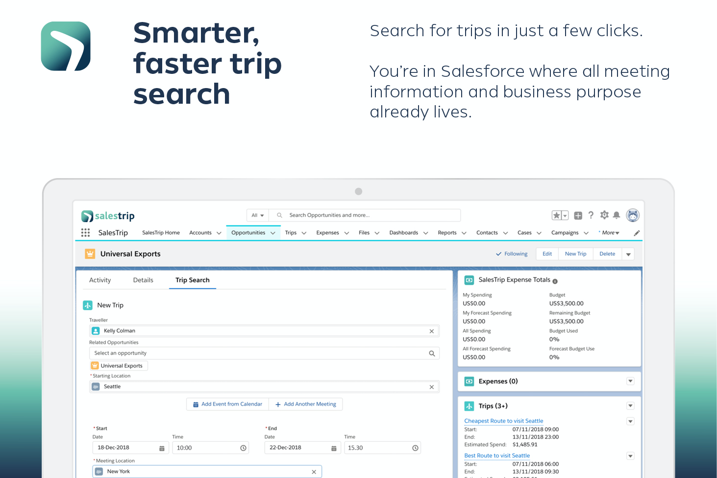The height and width of the screenshot is (478, 717).
Task: Open the Best Route to visit Seattle link
Action: point(497,456)
